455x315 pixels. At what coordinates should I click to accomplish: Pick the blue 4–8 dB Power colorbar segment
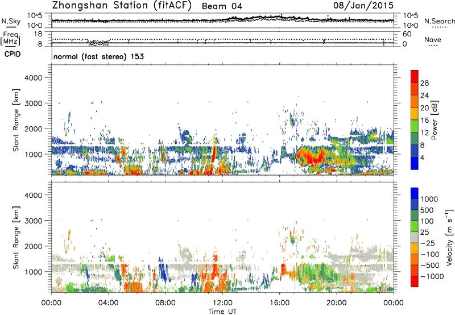click(x=415, y=151)
